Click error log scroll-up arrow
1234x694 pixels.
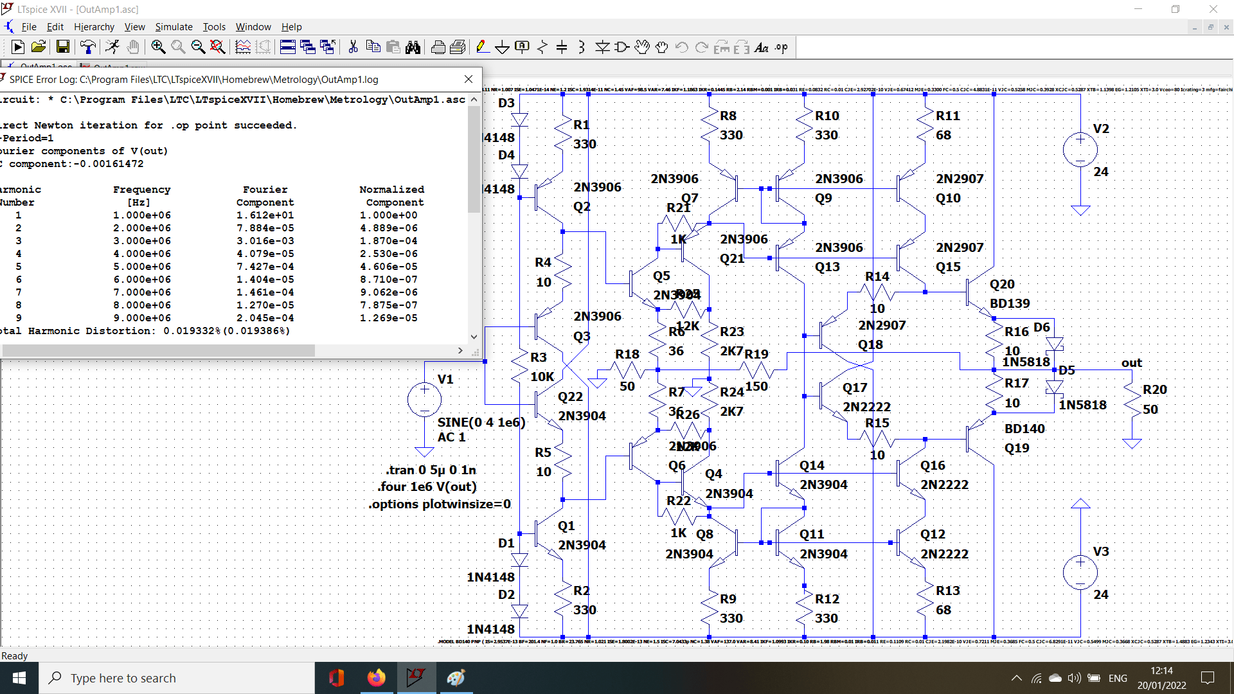tap(474, 100)
